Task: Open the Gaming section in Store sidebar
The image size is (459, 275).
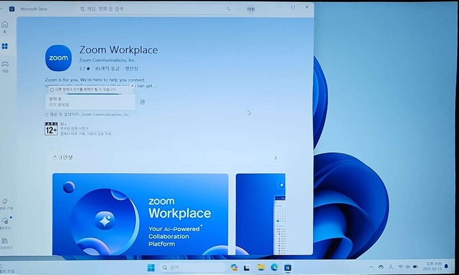Action: [x=5, y=66]
